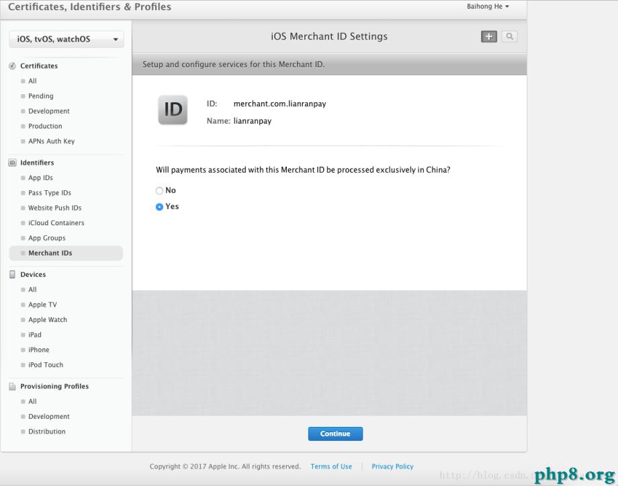Viewport: 618px width, 486px height.
Task: Click the plus add button
Action: (489, 37)
